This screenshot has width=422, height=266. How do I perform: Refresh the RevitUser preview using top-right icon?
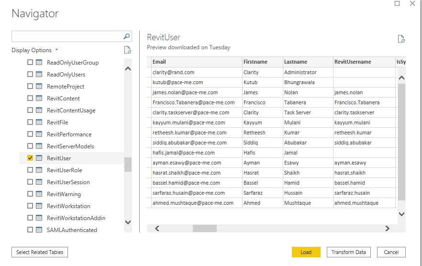coord(401,39)
